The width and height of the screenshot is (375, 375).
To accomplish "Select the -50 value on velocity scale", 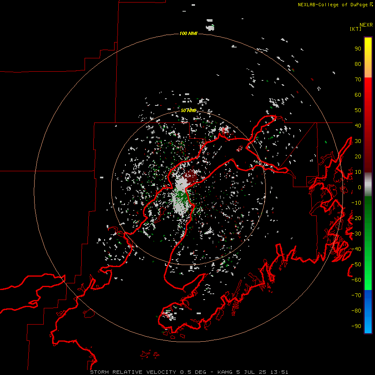I will [356, 265].
